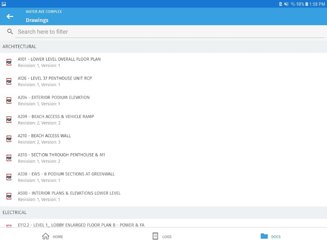
Task: Tap the Docs folder icon
Action: coord(264,236)
